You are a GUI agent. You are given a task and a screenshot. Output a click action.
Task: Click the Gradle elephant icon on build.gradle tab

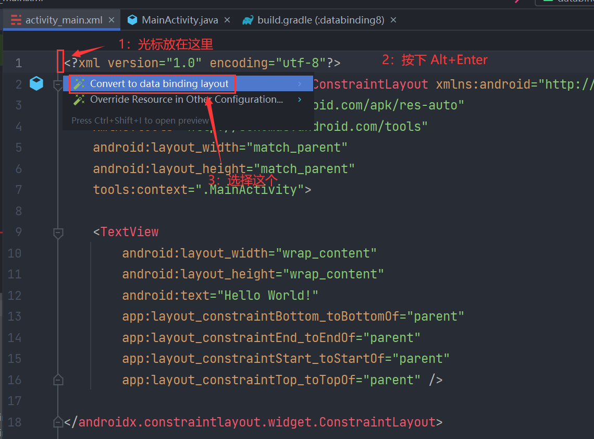(247, 20)
